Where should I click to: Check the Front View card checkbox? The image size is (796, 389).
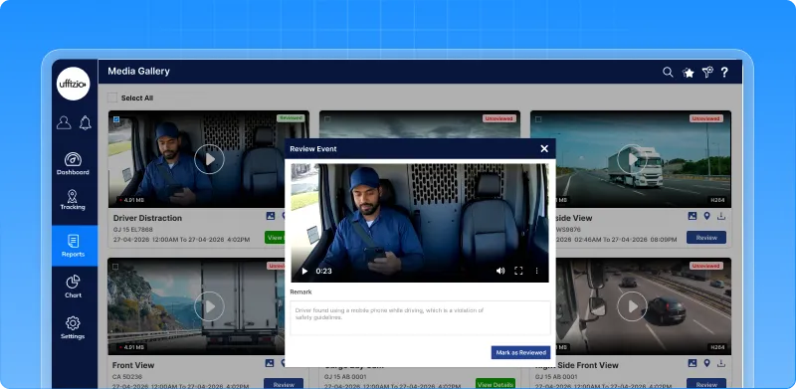point(115,266)
